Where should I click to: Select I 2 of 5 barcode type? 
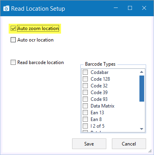(x=85, y=126)
